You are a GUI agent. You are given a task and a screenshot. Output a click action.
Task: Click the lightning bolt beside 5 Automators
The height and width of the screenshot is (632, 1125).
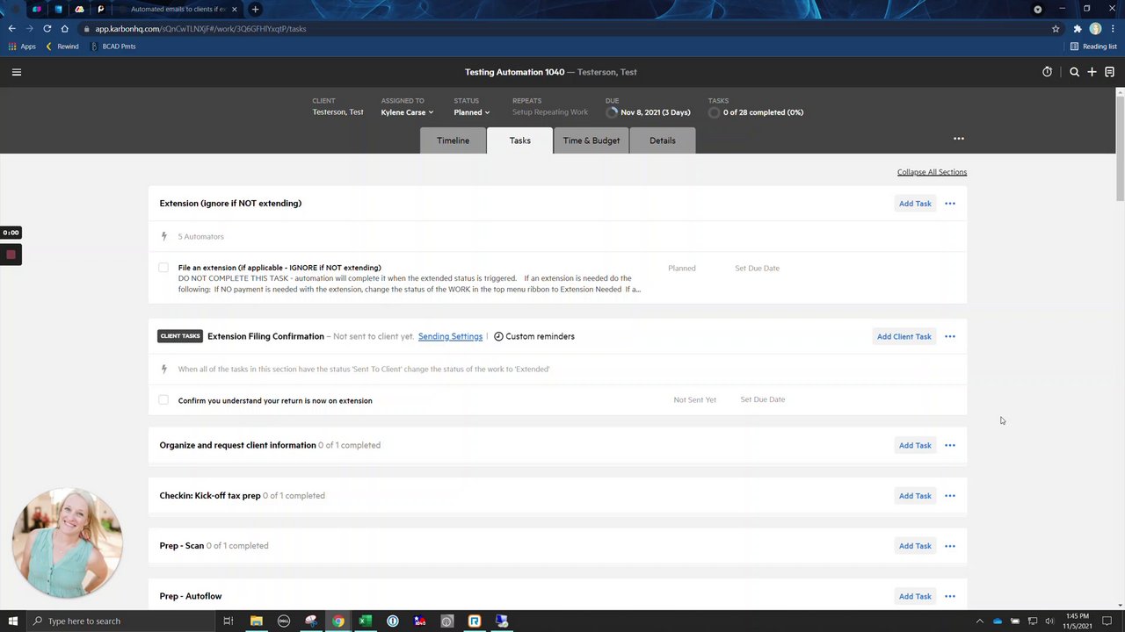(163, 236)
